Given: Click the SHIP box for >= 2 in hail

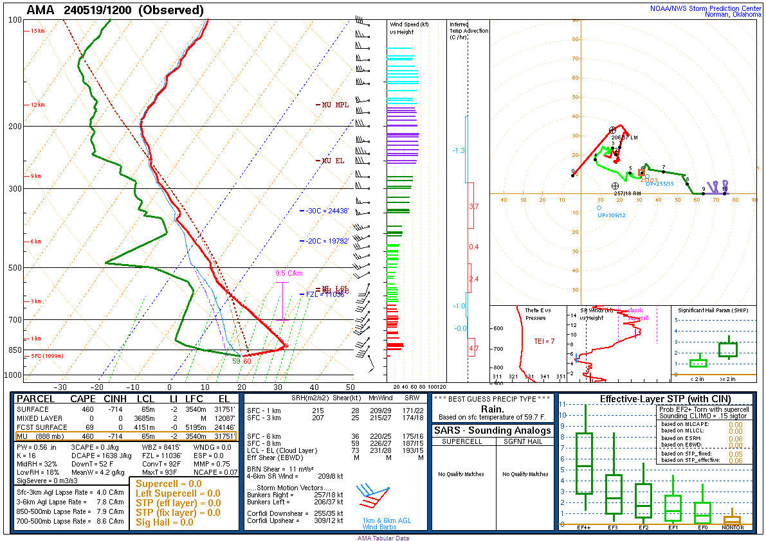Looking at the screenshot, I should click(x=728, y=350).
